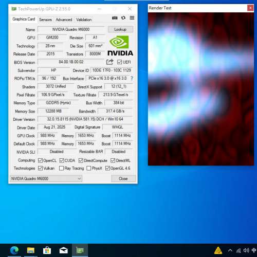Switch to the Validation tab
The image size is (257, 257).
[x=84, y=20]
